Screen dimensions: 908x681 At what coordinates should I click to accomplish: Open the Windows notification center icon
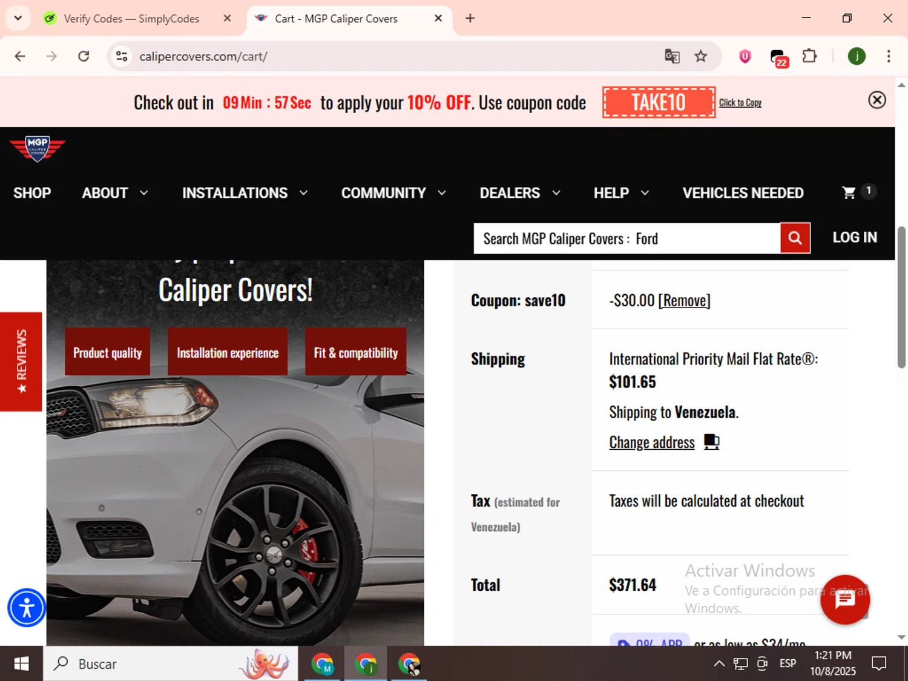[x=878, y=663]
